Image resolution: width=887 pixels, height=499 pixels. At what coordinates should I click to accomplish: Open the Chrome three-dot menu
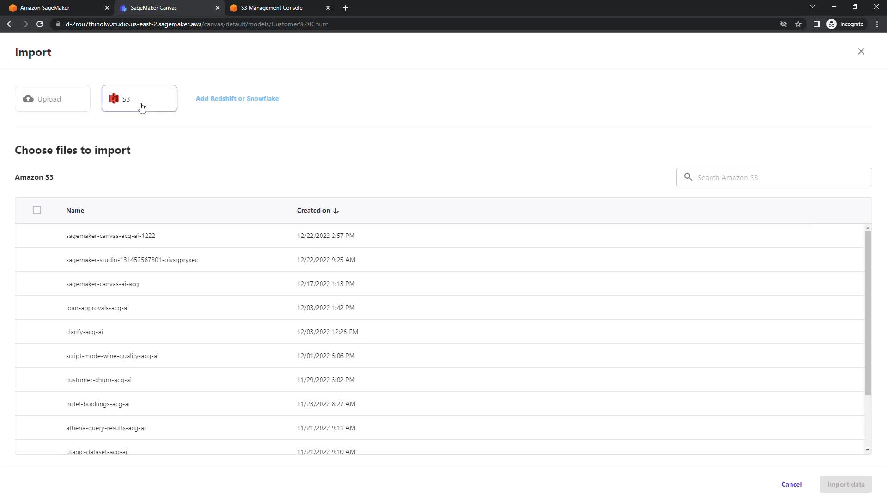(x=877, y=24)
